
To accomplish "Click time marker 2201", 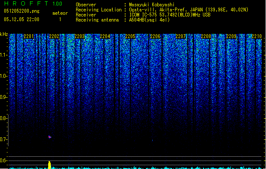I will click(29, 36).
